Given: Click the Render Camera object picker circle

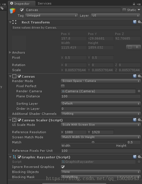Looking at the screenshot, I should pyautogui.click(x=139, y=91).
